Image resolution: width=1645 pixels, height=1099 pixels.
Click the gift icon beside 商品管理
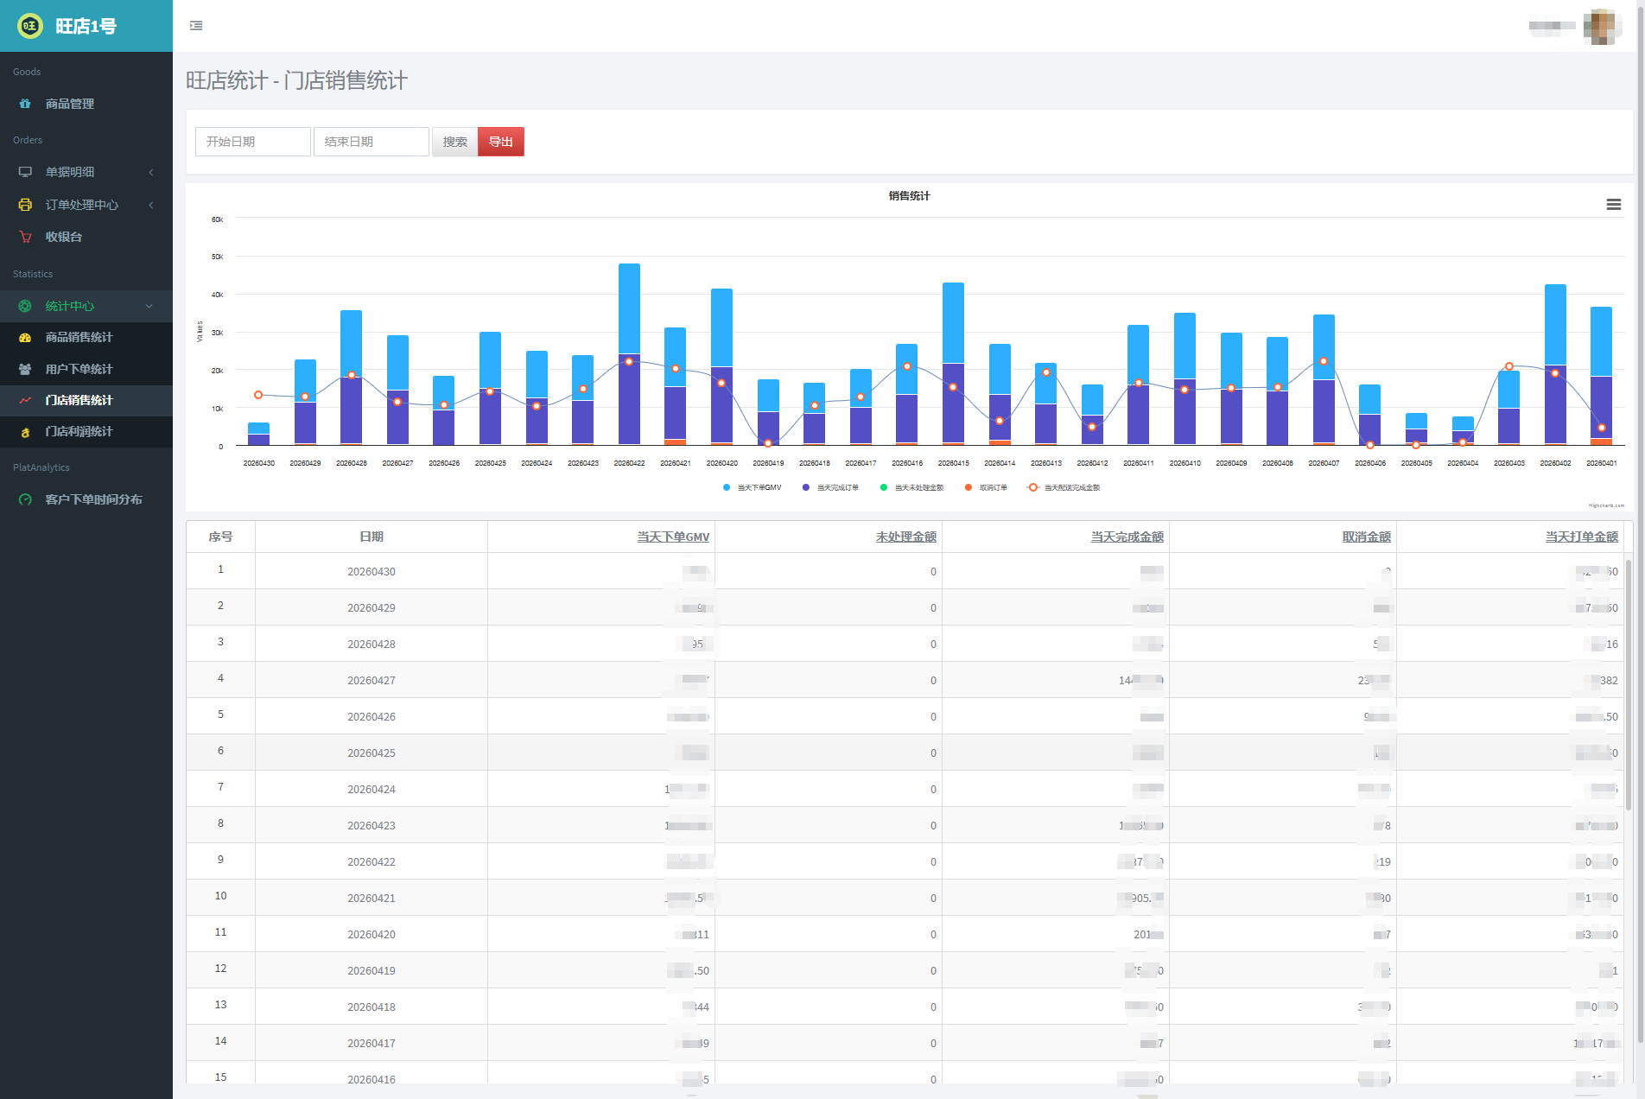click(x=25, y=104)
